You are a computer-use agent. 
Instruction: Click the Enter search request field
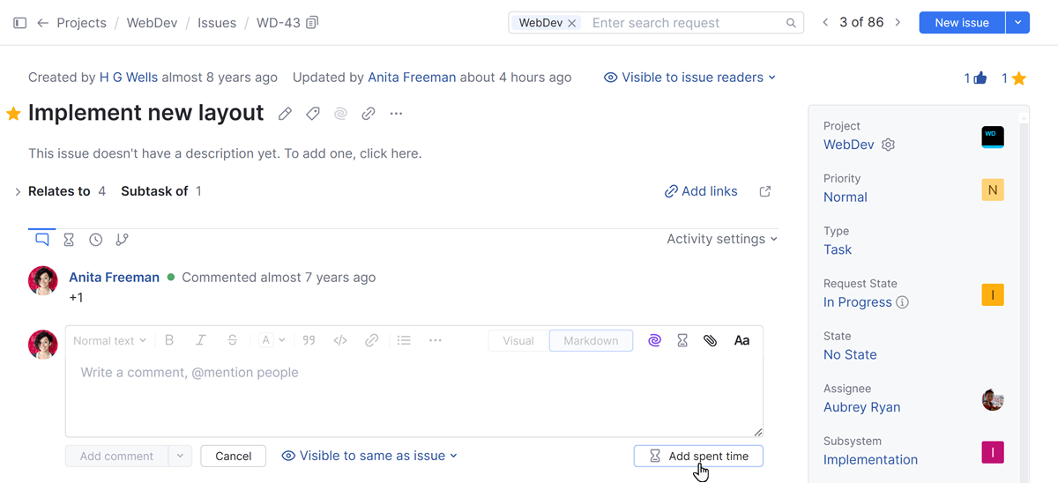click(683, 23)
